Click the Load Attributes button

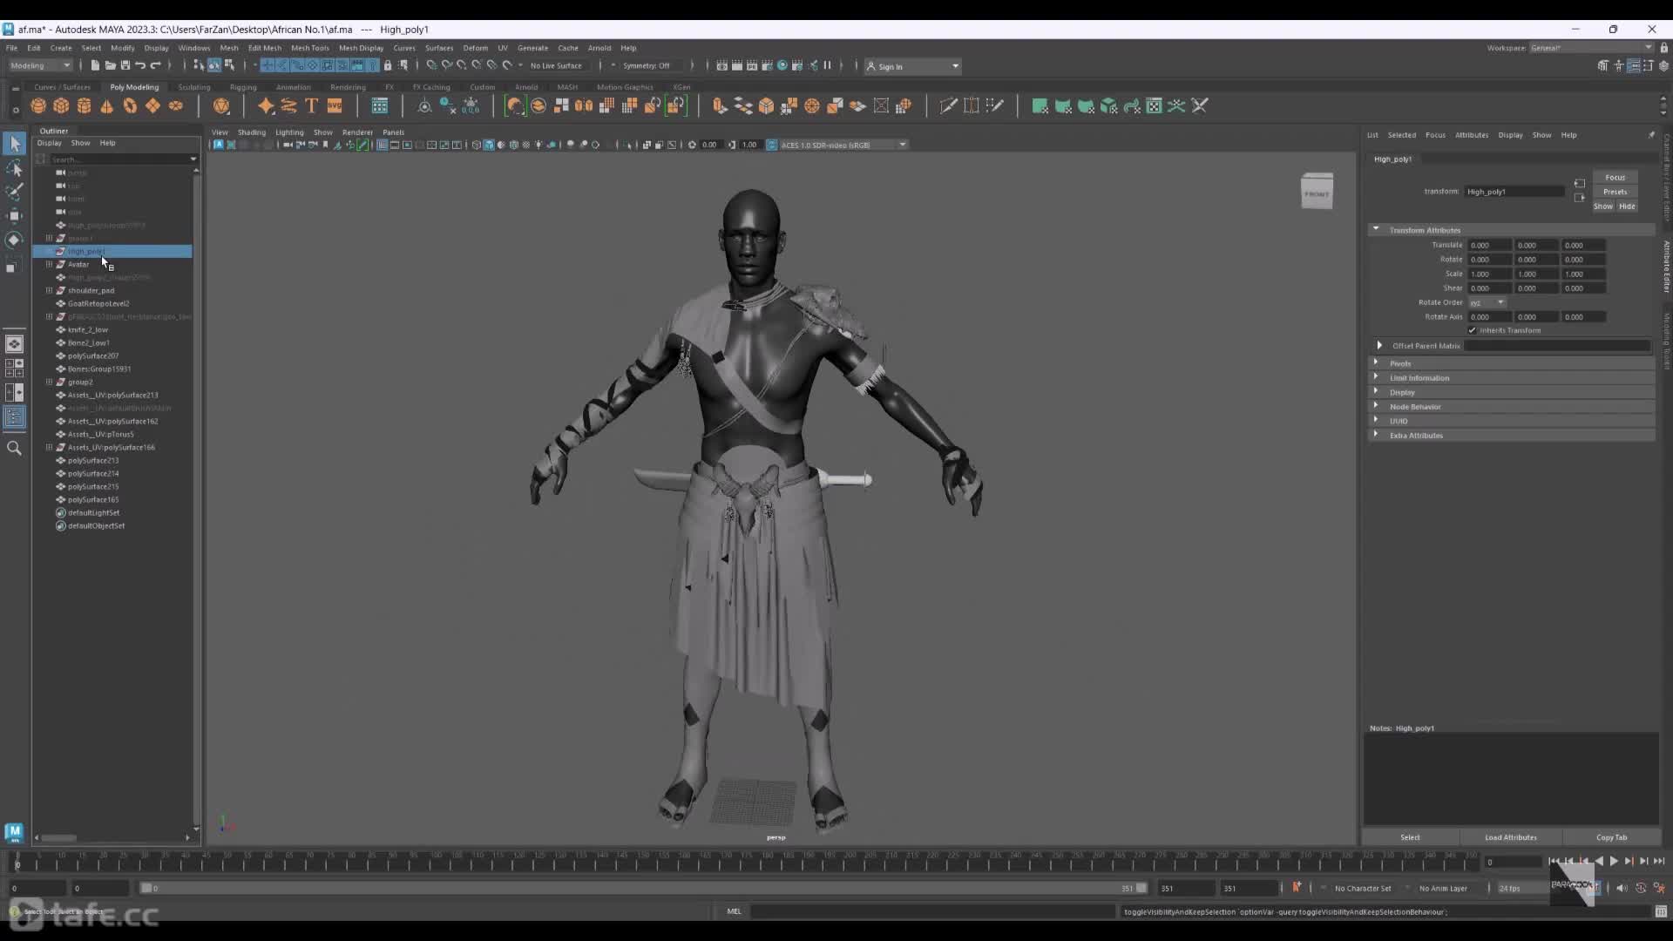1510,837
